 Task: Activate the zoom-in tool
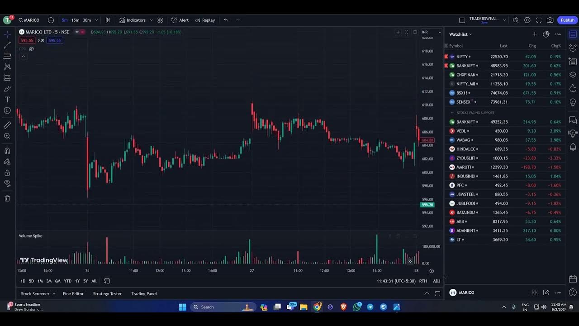coord(7,136)
